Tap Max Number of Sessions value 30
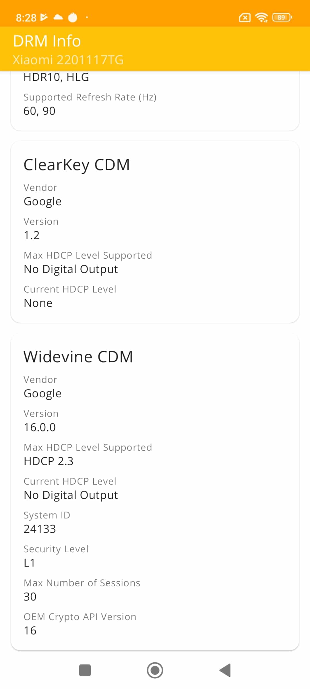 [30, 597]
